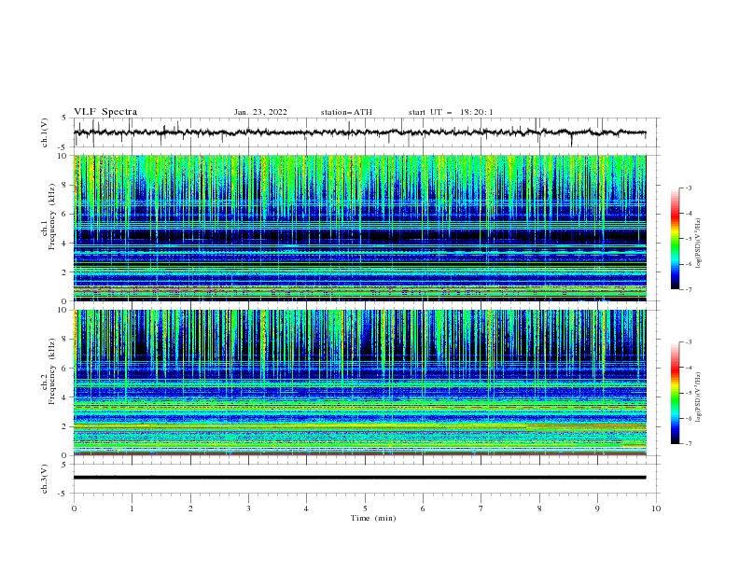739x571 pixels.
Task: Click the "station=ATH" header label
Action: tap(346, 112)
